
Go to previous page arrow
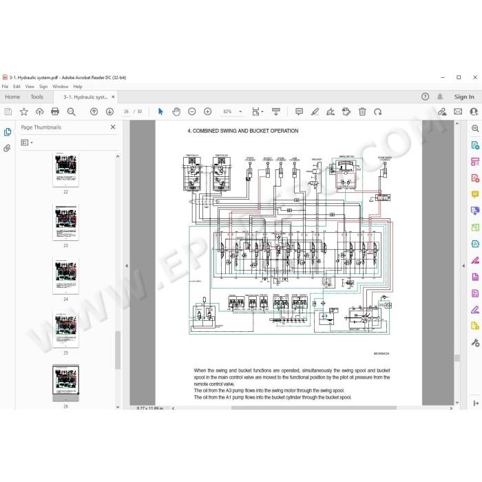[94, 112]
